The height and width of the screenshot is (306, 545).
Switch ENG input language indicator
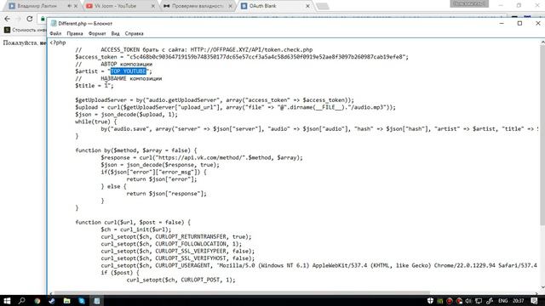coord(502,301)
